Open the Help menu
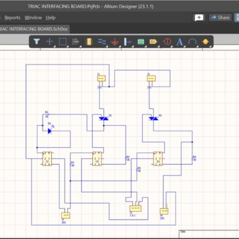The width and height of the screenshot is (239, 239). click(50, 17)
